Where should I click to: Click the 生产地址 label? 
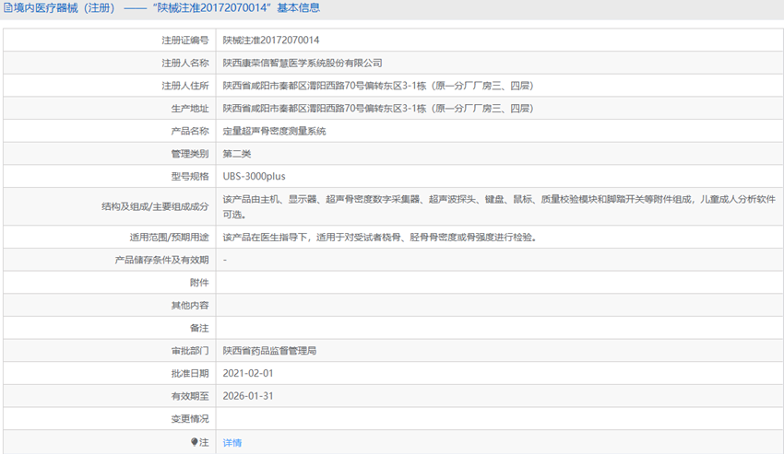(189, 109)
